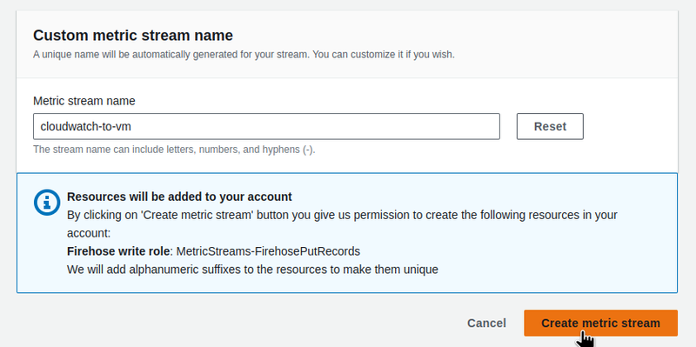Viewport: 696px width, 347px height.
Task: Confirm with Create metric stream button
Action: tap(600, 323)
